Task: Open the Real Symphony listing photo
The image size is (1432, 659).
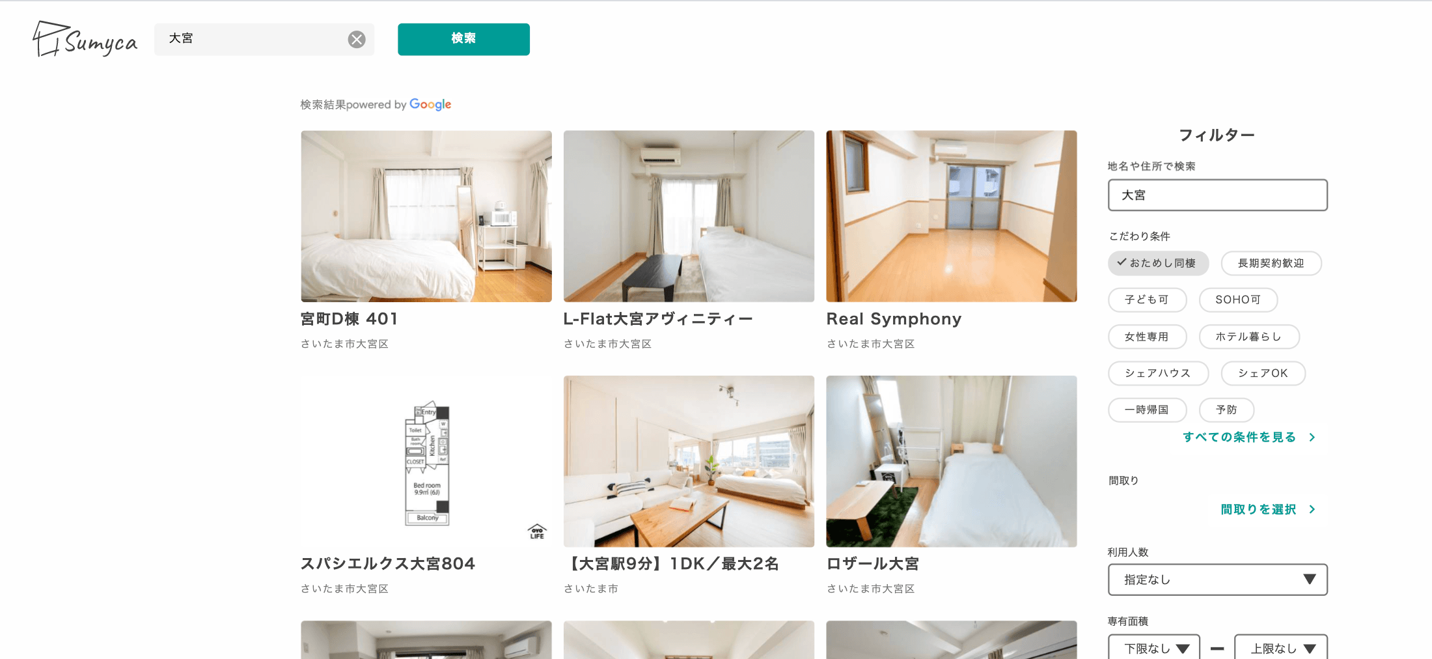Action: 951,216
